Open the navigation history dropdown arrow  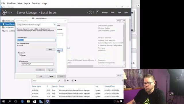pos(11,12)
